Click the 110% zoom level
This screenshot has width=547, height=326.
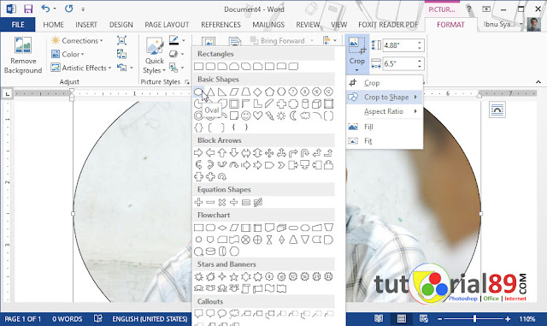[x=527, y=318]
